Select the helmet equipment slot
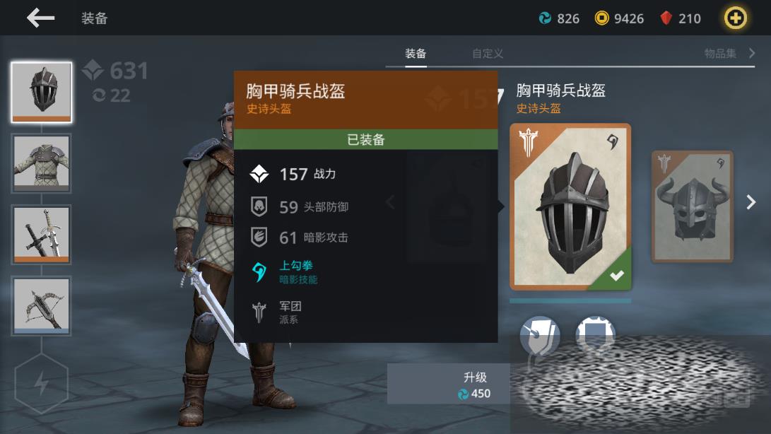Image resolution: width=771 pixels, height=434 pixels. pyautogui.click(x=41, y=92)
